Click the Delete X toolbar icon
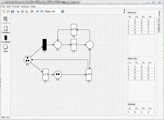This screenshot has height=120, width=164. pyautogui.click(x=32, y=11)
